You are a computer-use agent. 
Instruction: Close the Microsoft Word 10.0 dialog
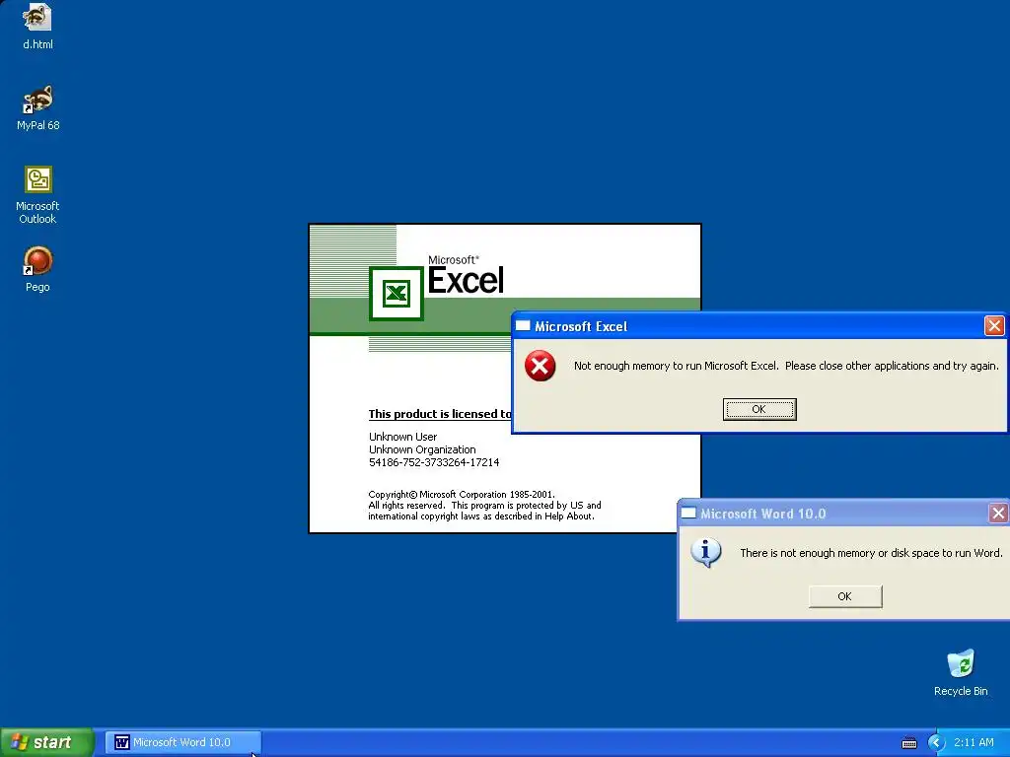pos(998,513)
